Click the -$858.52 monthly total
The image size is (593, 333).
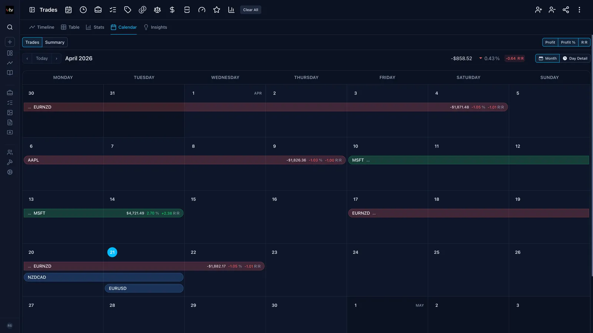click(461, 58)
